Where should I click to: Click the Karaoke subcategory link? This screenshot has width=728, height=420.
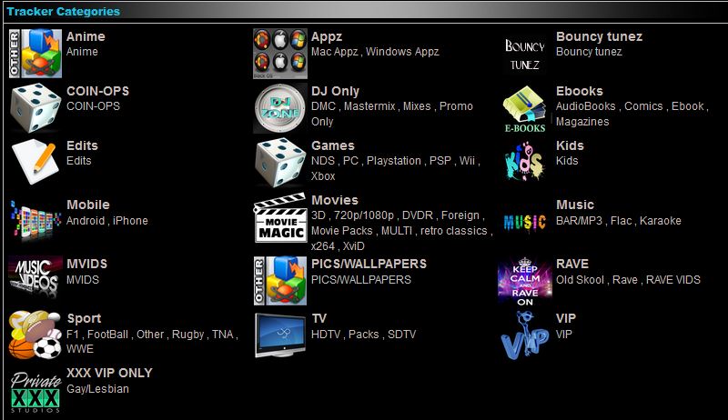661,221
